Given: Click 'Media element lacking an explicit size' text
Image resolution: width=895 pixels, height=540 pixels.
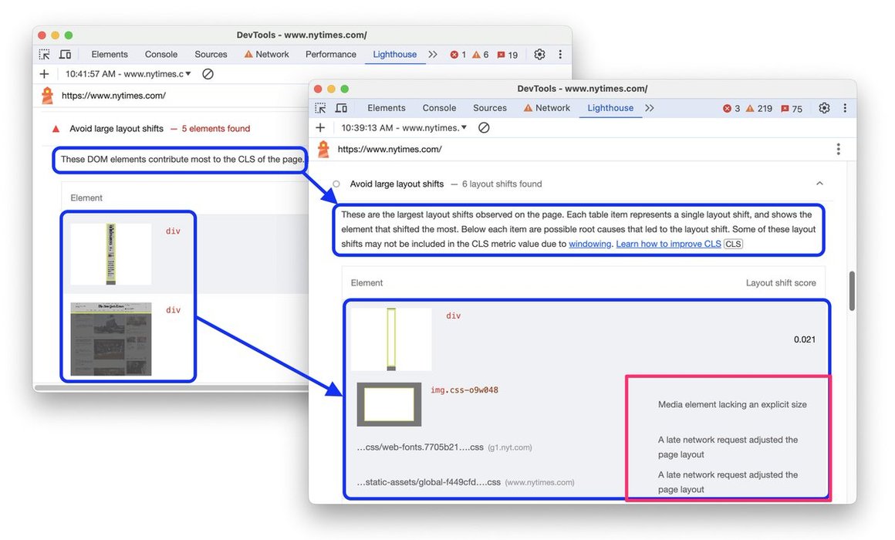Looking at the screenshot, I should tap(732, 405).
